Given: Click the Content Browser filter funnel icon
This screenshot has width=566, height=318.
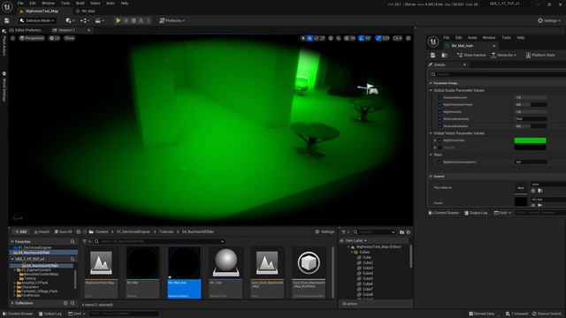Looking at the screenshot, I should (x=85, y=241).
